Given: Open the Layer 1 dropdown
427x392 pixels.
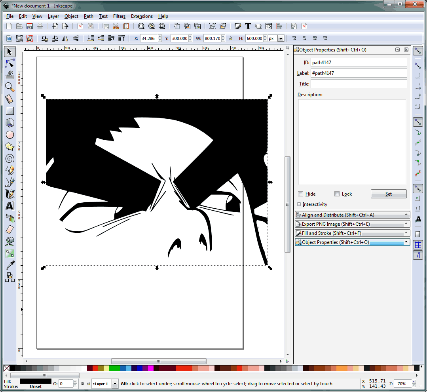Looking at the screenshot, I should pyautogui.click(x=115, y=384).
